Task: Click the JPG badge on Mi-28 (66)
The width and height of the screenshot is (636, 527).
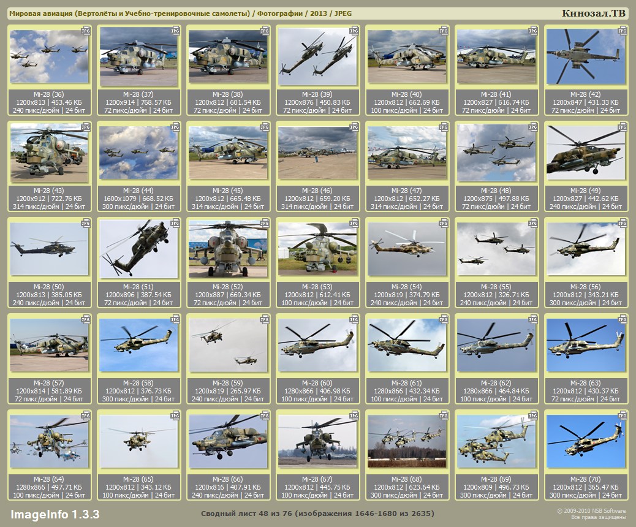Action: 265,416
